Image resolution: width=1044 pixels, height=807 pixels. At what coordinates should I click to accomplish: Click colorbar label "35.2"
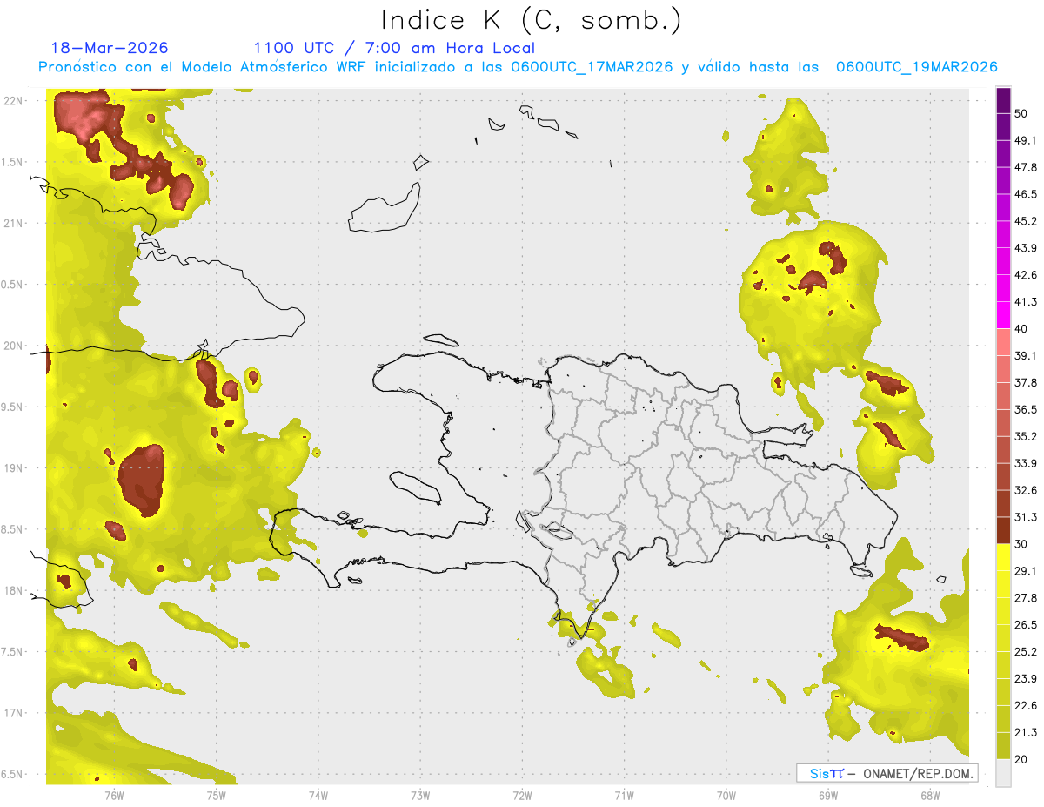click(1027, 436)
